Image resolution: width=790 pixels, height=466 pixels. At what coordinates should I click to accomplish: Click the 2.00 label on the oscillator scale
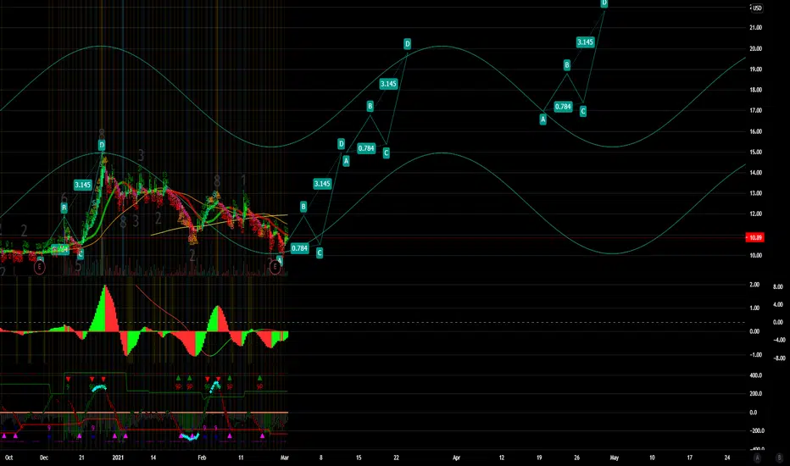[754, 285]
